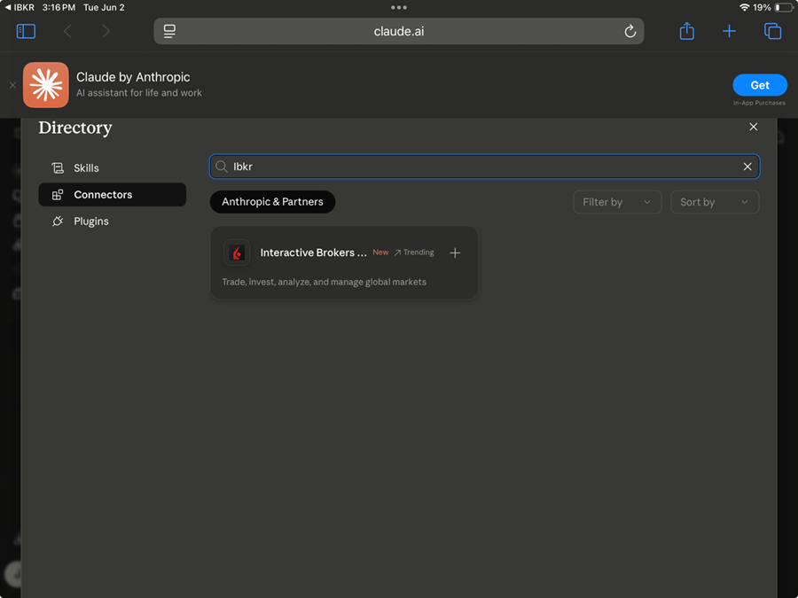This screenshot has height=598, width=798.
Task: Tap the battery indicator
Action: click(x=784, y=7)
